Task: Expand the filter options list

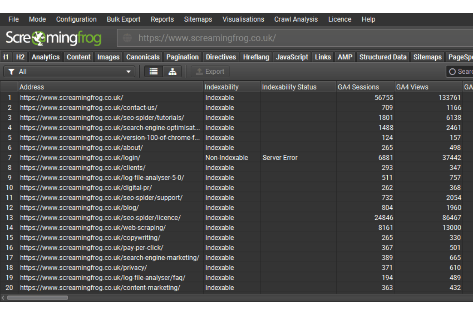Action: tap(129, 71)
